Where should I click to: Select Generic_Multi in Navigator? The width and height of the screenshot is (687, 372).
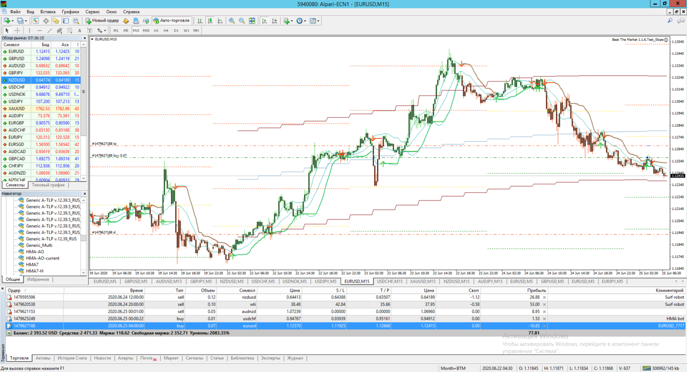pos(39,245)
